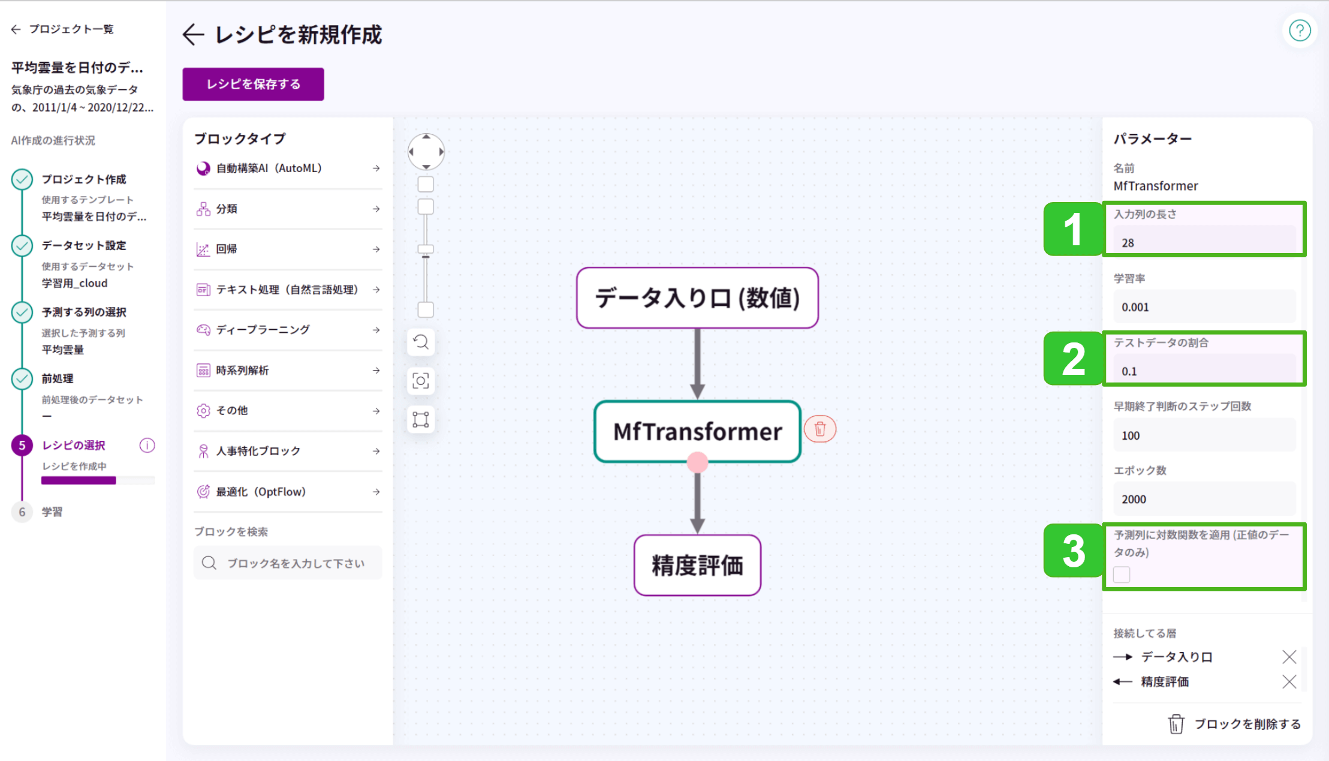Click the 早期終了判断のステップ回数 field showing 100
Screen dimensions: 1329x761
click(x=1204, y=435)
